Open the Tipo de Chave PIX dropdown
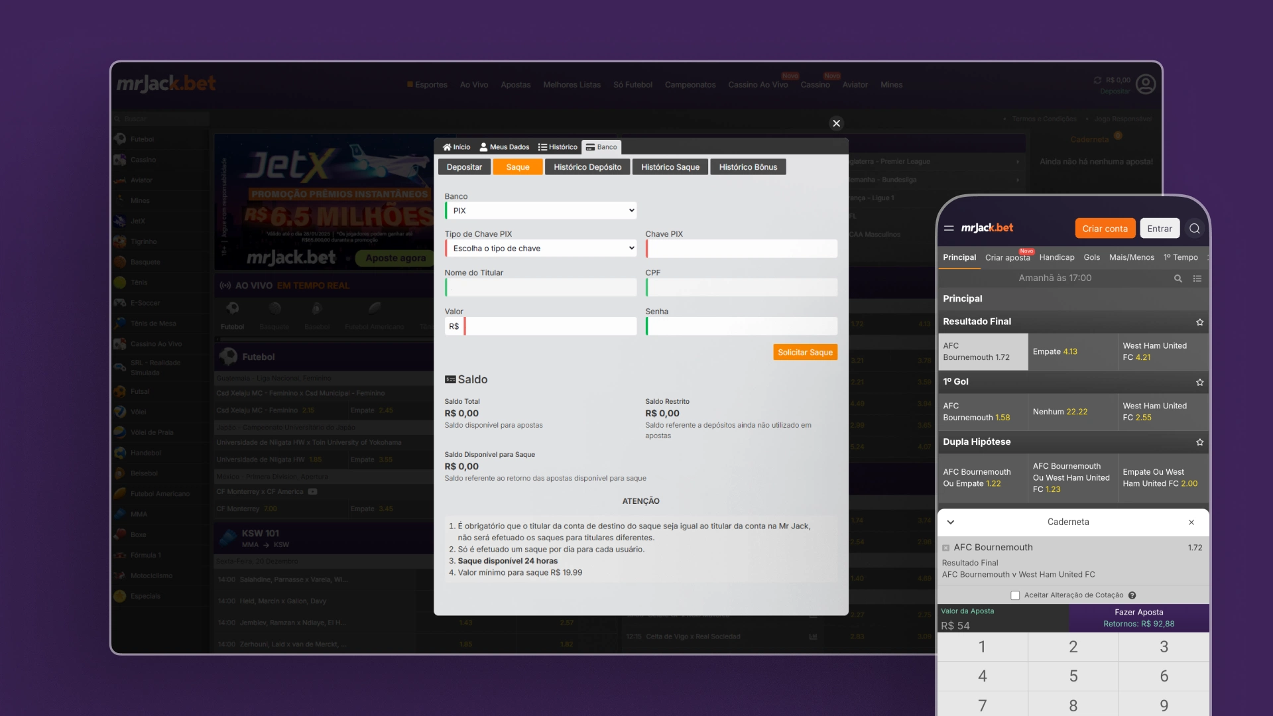This screenshot has width=1273, height=716. [x=541, y=249]
